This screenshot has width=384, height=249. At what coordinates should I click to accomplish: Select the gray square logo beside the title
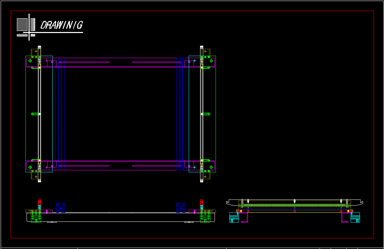point(22,24)
